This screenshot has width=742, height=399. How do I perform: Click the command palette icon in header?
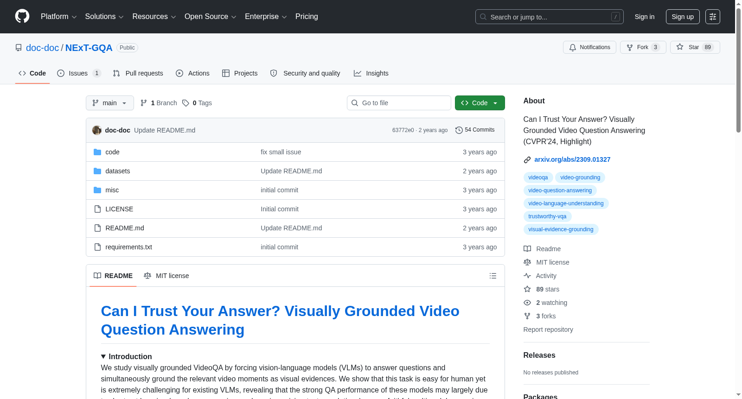click(712, 17)
